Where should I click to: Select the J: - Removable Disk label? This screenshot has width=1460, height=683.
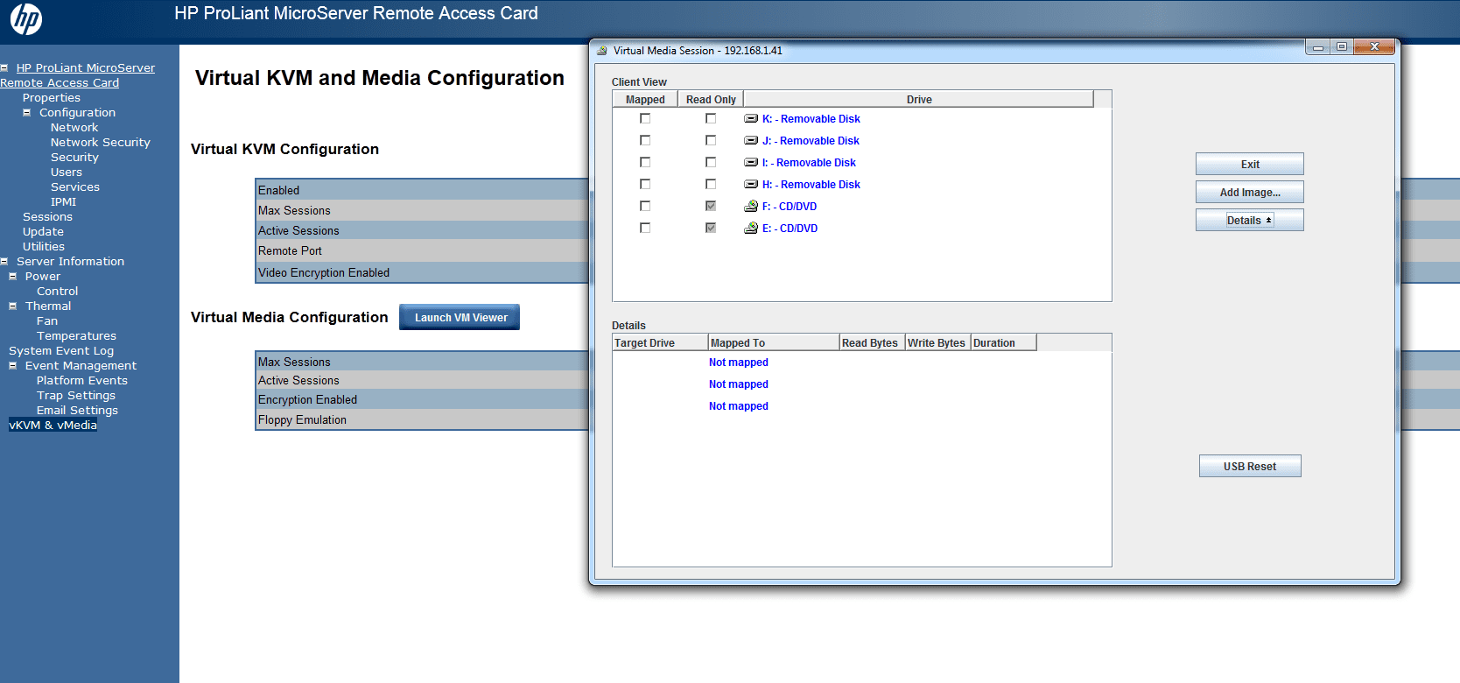click(811, 140)
